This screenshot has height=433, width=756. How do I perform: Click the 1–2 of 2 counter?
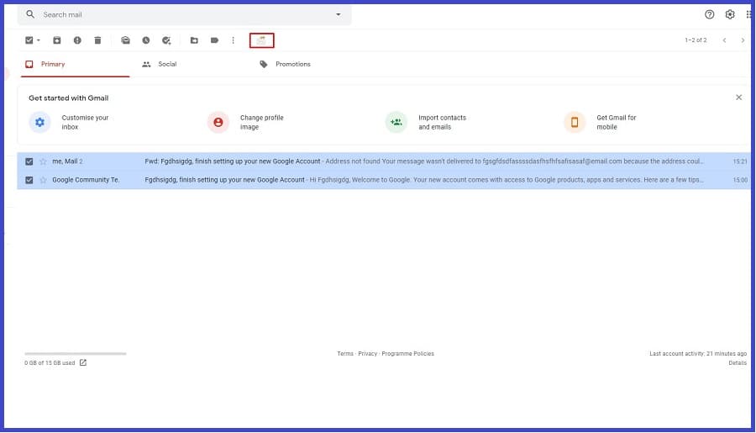click(x=696, y=40)
